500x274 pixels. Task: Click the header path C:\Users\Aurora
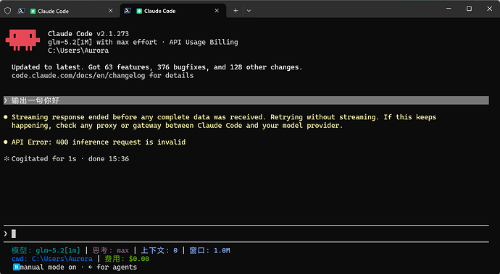tap(78, 51)
